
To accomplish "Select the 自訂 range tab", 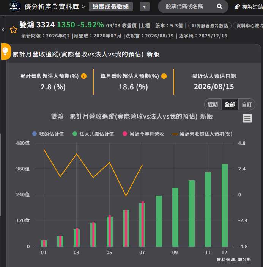I will [x=247, y=105].
